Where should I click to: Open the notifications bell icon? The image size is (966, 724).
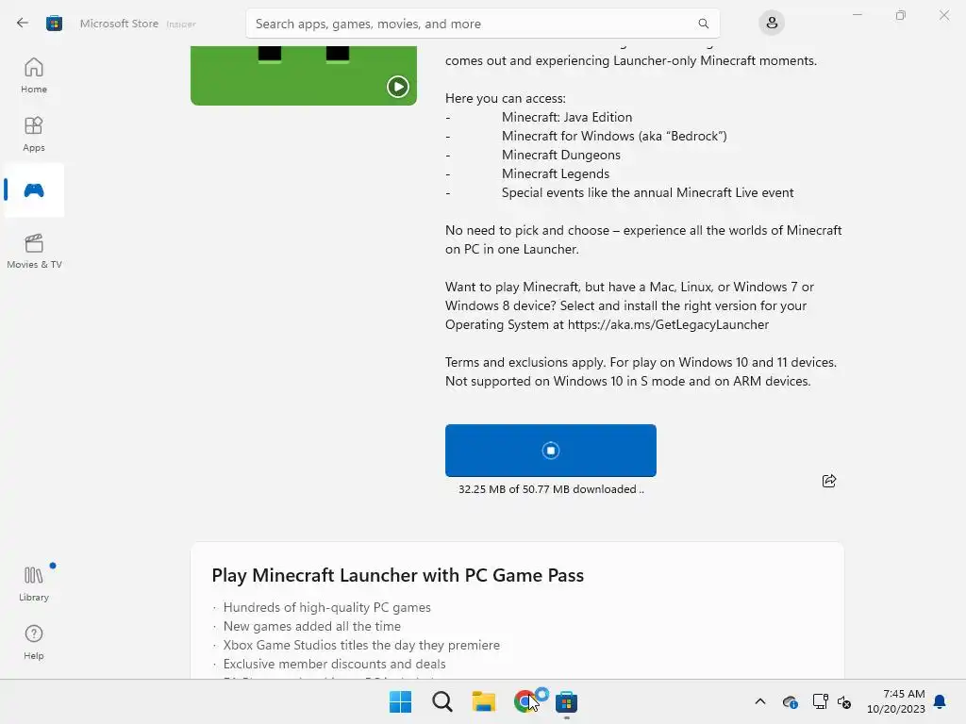pyautogui.click(x=940, y=701)
